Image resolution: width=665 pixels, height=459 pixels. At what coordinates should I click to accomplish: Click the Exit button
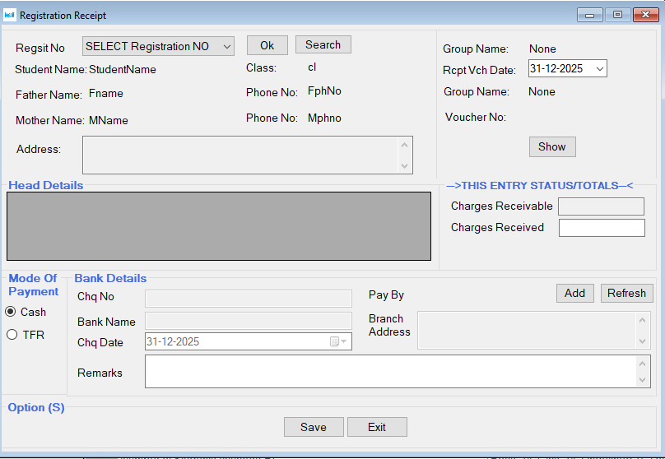(377, 427)
